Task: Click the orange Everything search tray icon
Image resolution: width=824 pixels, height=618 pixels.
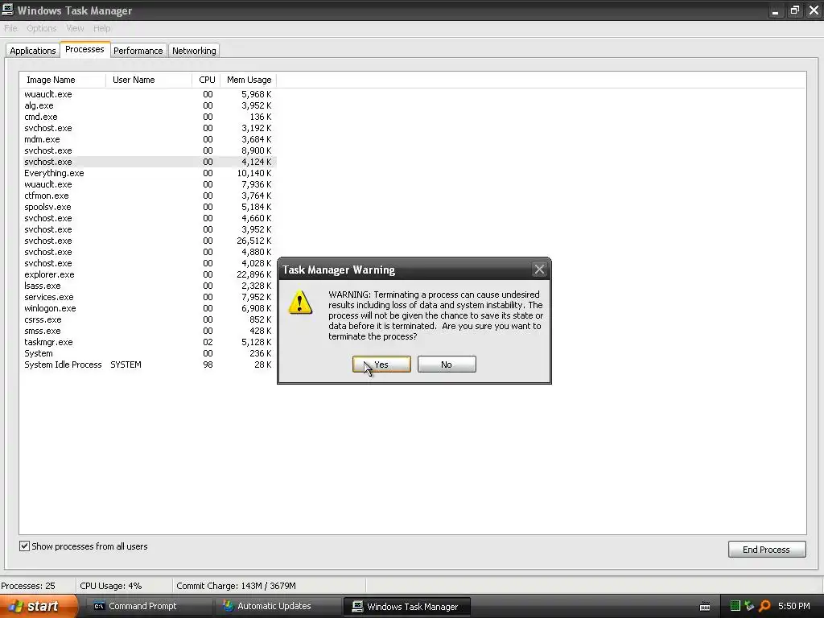Action: click(764, 606)
